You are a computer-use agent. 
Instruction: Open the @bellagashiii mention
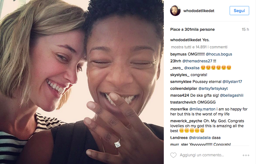pos(232,95)
